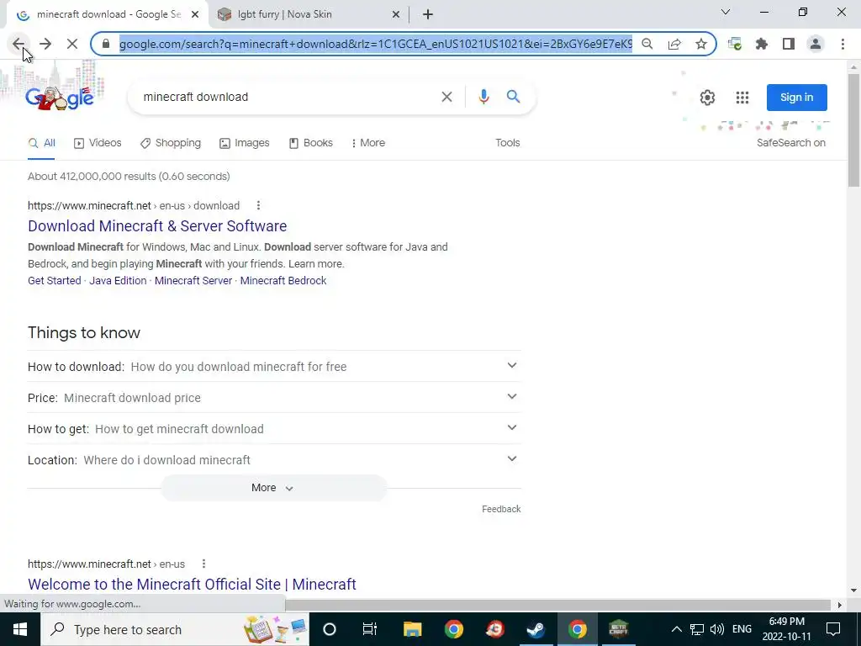Expand the How to get question
This screenshot has width=861, height=646.
pyautogui.click(x=274, y=428)
